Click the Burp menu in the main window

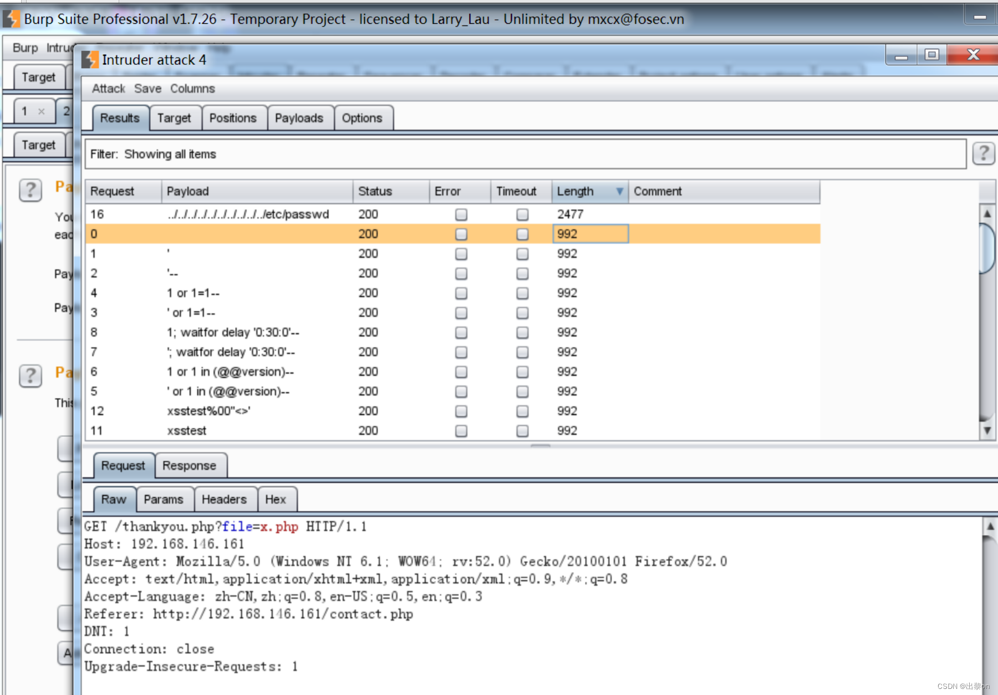(26, 48)
